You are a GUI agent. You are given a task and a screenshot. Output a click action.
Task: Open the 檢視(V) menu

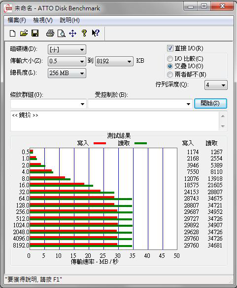(x=43, y=20)
